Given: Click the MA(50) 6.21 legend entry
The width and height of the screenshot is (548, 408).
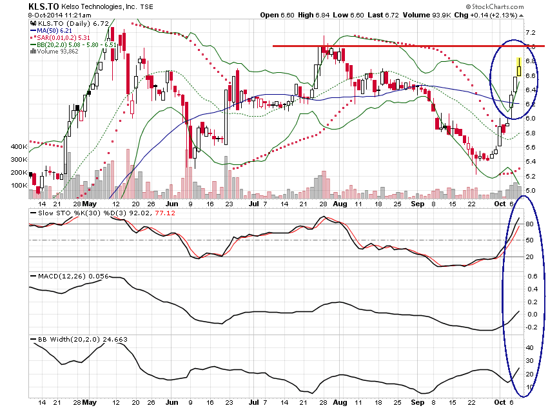Looking at the screenshot, I should coord(52,31).
